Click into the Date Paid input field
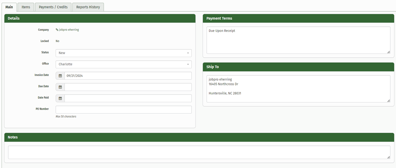396x168 pixels. tap(128, 98)
